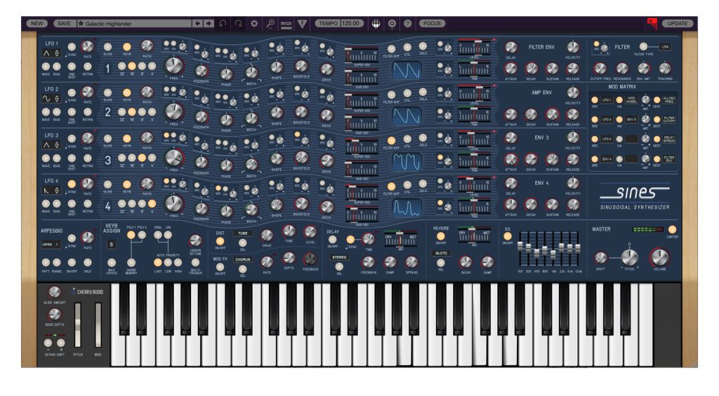The image size is (719, 396).
Task: Open the help question mark
Action: [x=408, y=23]
